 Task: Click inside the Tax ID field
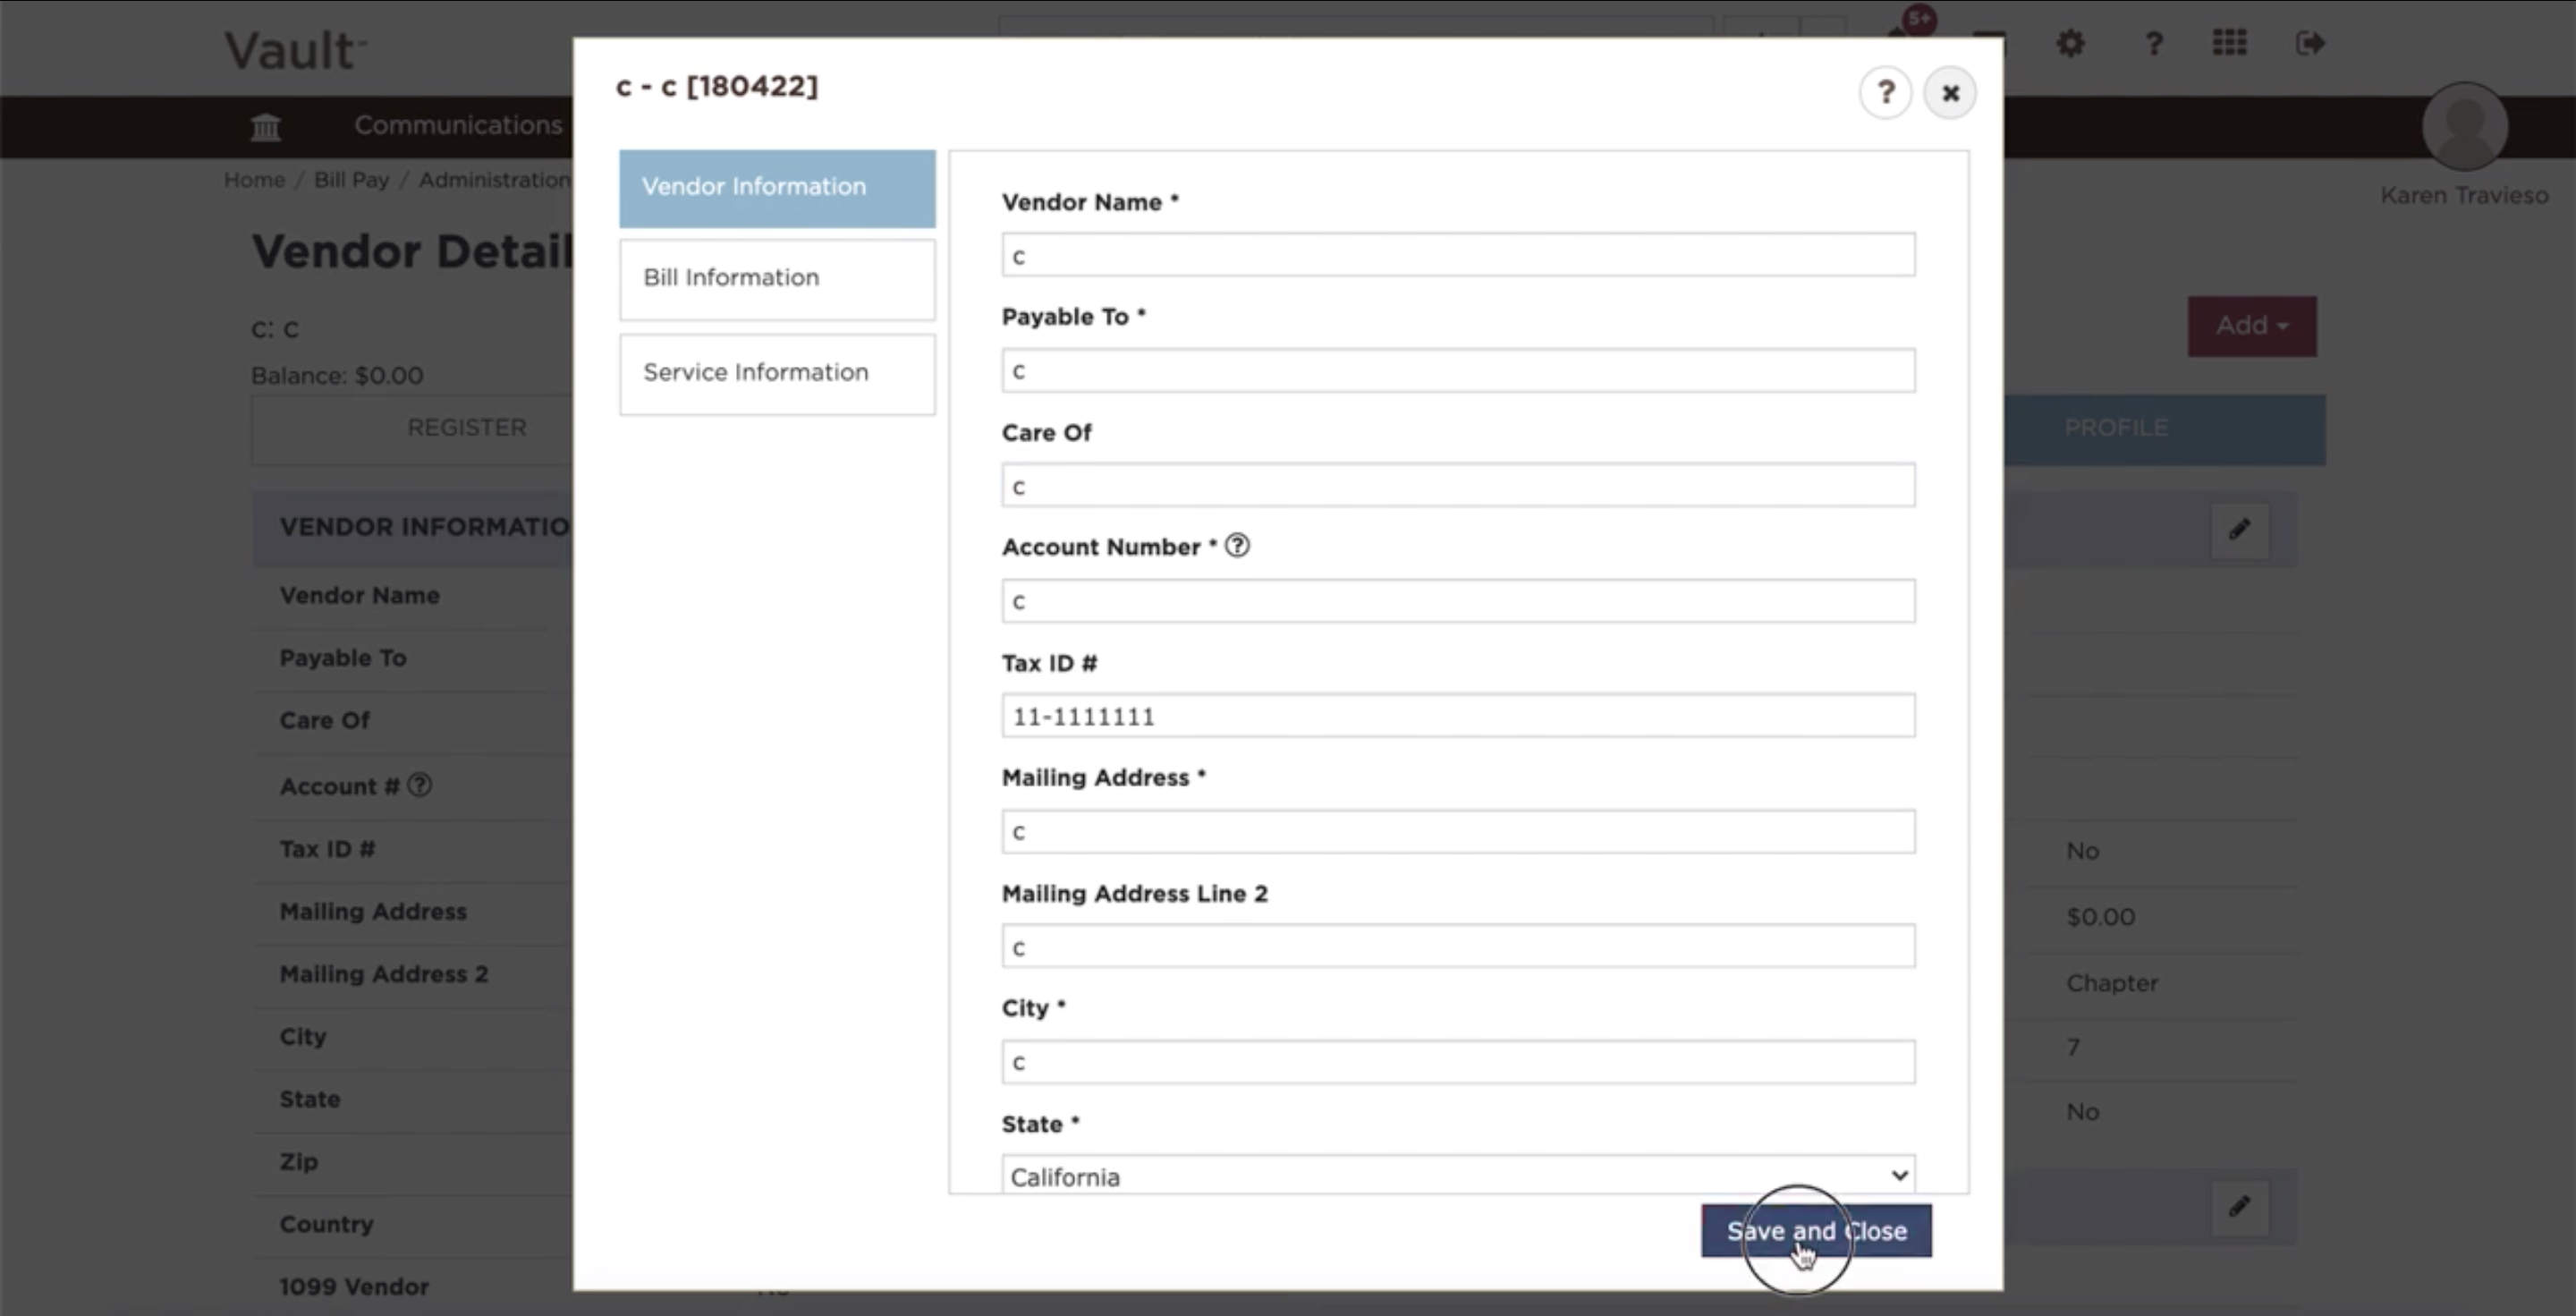[x=1457, y=715]
